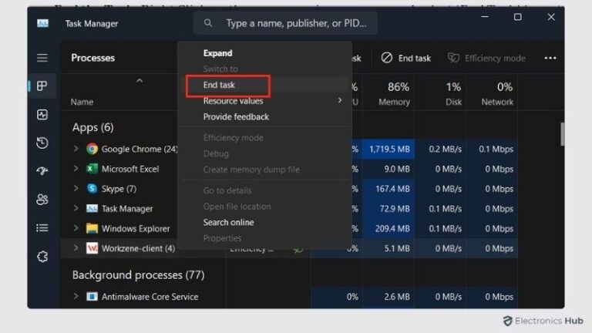The height and width of the screenshot is (333, 592).
Task: Expand the Google Chrome process group
Action: (x=76, y=149)
